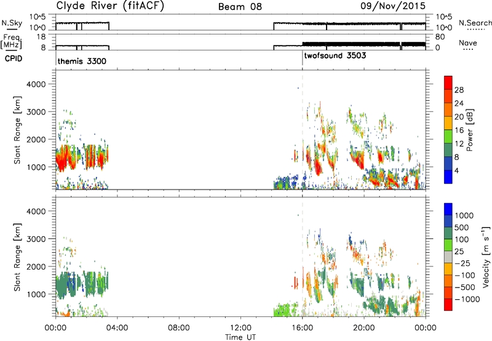Pick the red top segment of the power colorbar
The height and width of the screenshot is (341, 492).
tap(448, 83)
